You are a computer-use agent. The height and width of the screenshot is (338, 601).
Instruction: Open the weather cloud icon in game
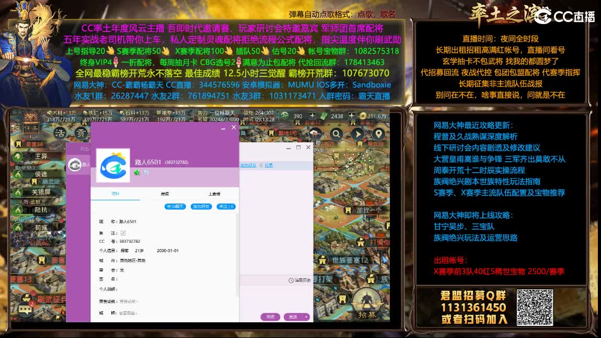click(x=315, y=133)
